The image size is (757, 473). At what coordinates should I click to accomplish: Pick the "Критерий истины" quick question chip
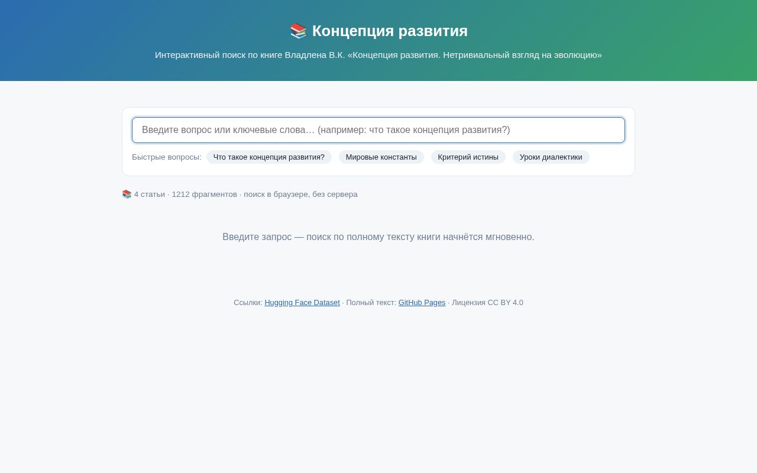[x=468, y=157]
